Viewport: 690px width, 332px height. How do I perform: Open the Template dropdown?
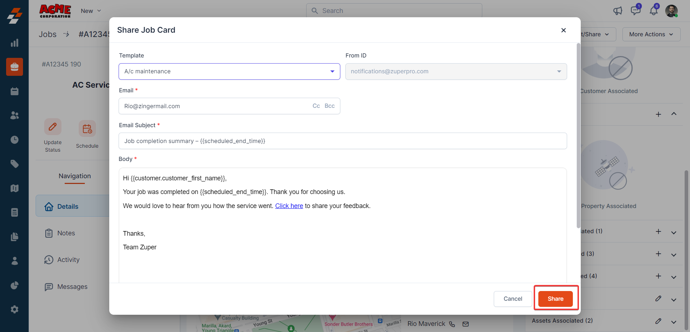[x=229, y=72]
